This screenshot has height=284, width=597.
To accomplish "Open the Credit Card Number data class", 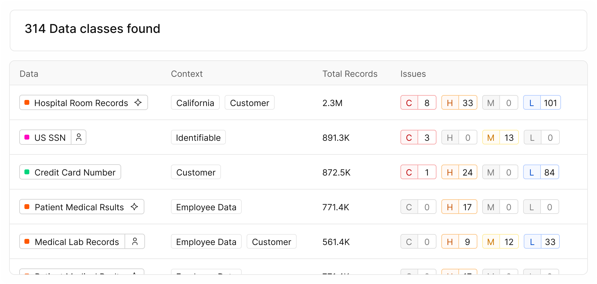I will pyautogui.click(x=75, y=172).
